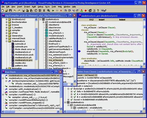Image resolution: width=147 pixels, height=118 pixels.
Task: Expand the modeAnalysis$classDB node
Action: tap(43, 22)
